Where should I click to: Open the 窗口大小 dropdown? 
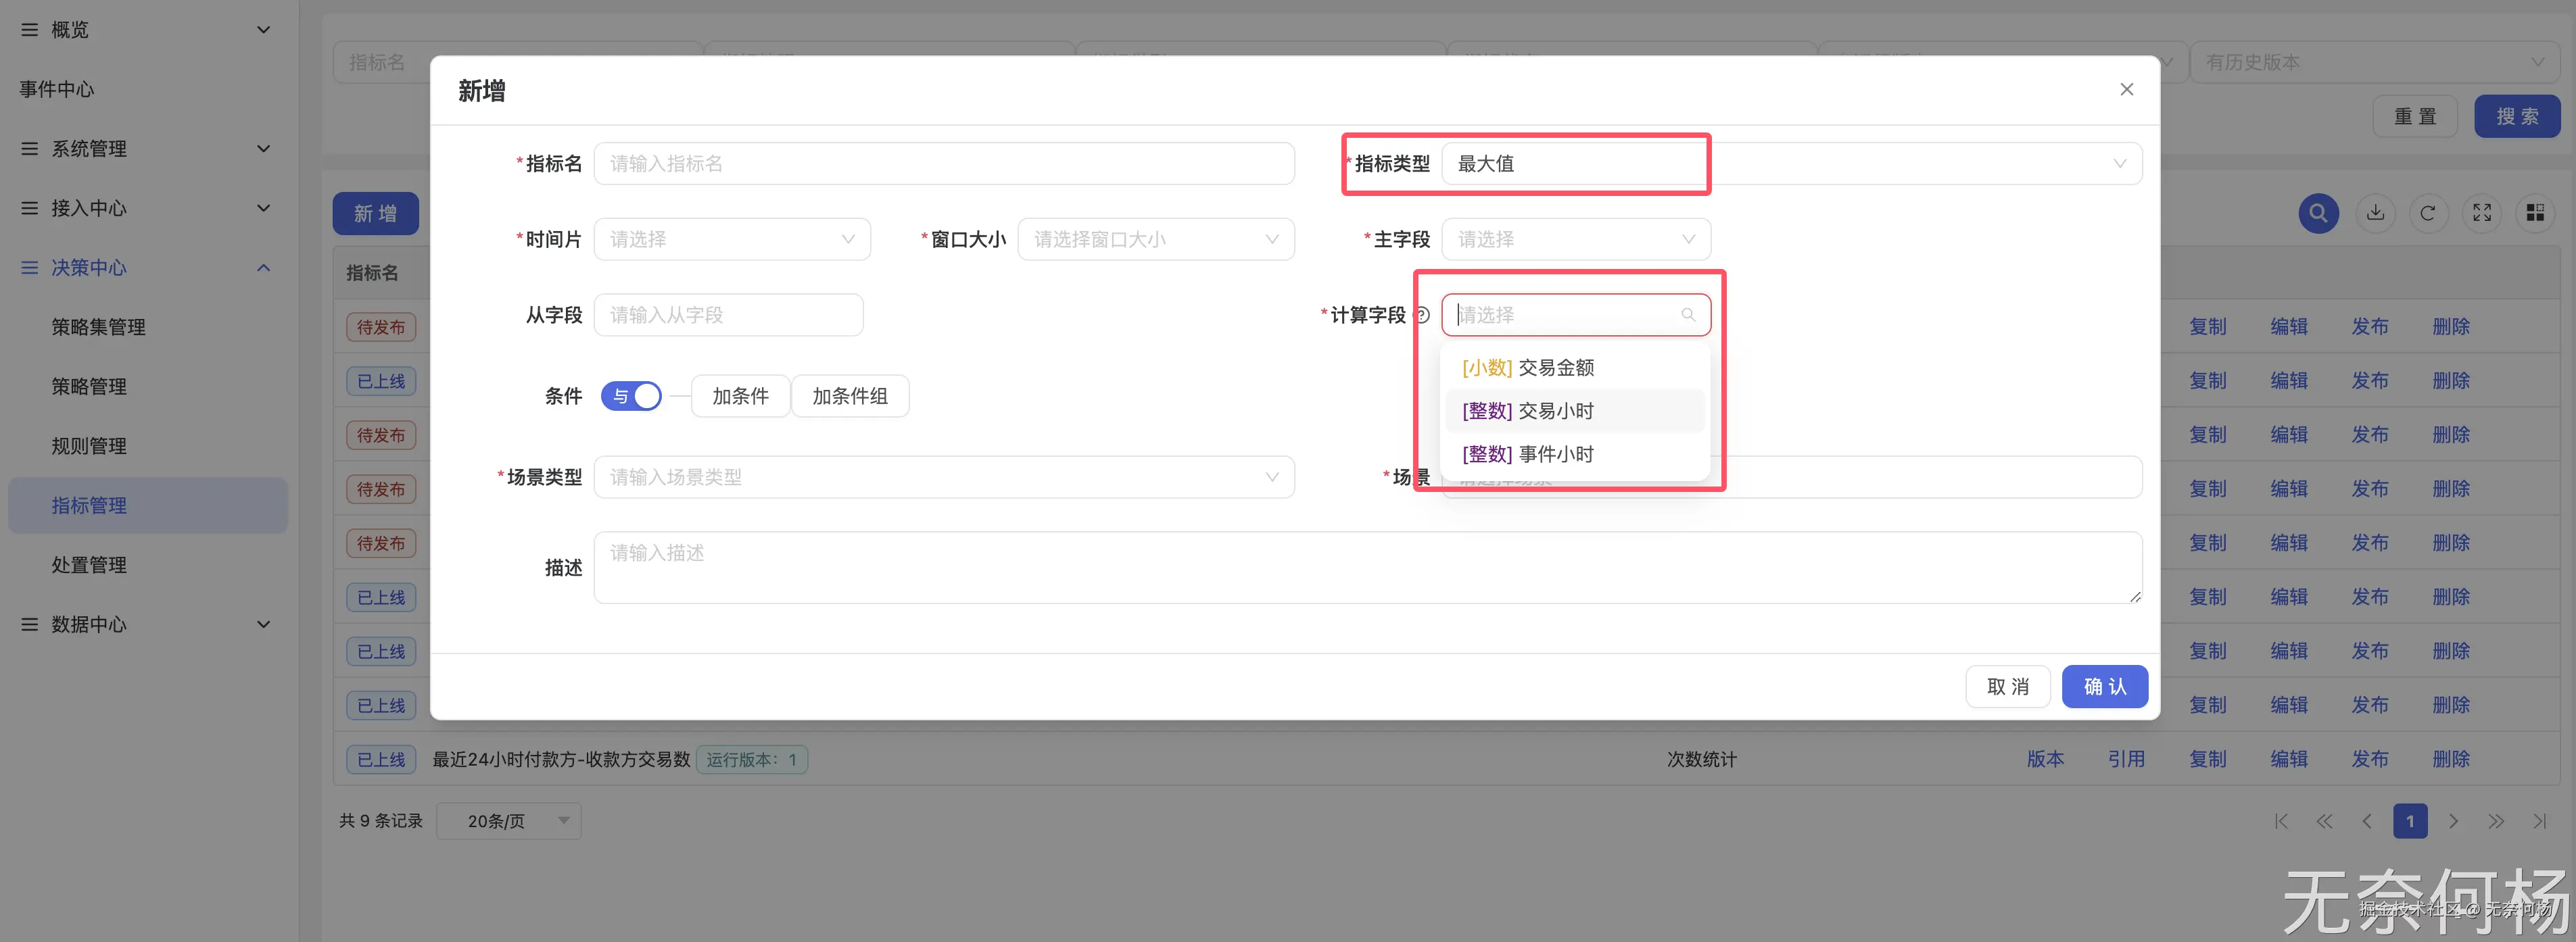[1155, 240]
